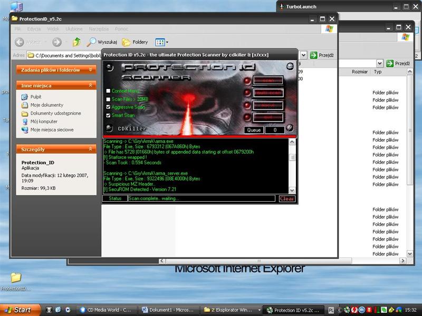Expand the Zadania plików i folderów panel
The image size is (422, 316).
[91, 70]
